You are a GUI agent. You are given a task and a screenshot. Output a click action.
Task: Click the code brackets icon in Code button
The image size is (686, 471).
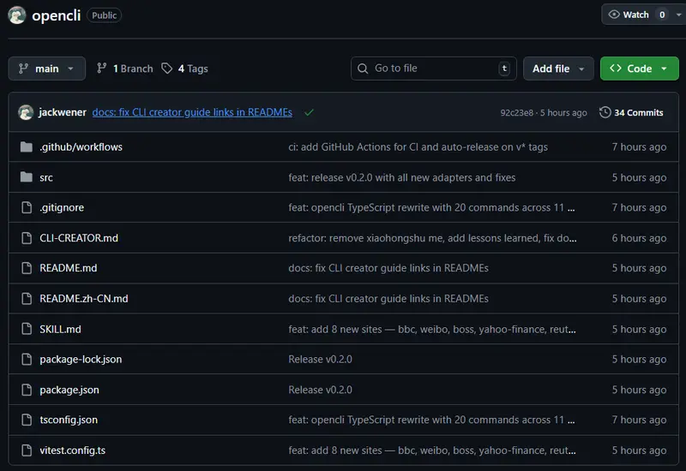pyautogui.click(x=616, y=69)
